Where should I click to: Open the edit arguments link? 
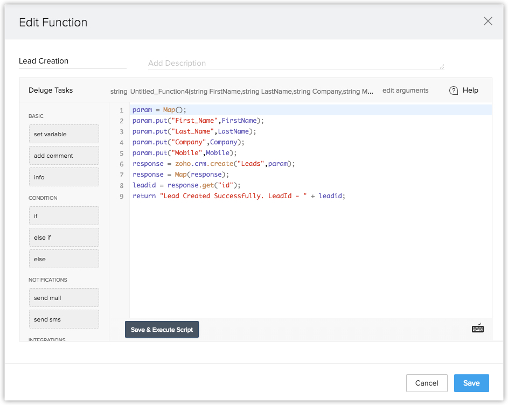[x=405, y=90]
